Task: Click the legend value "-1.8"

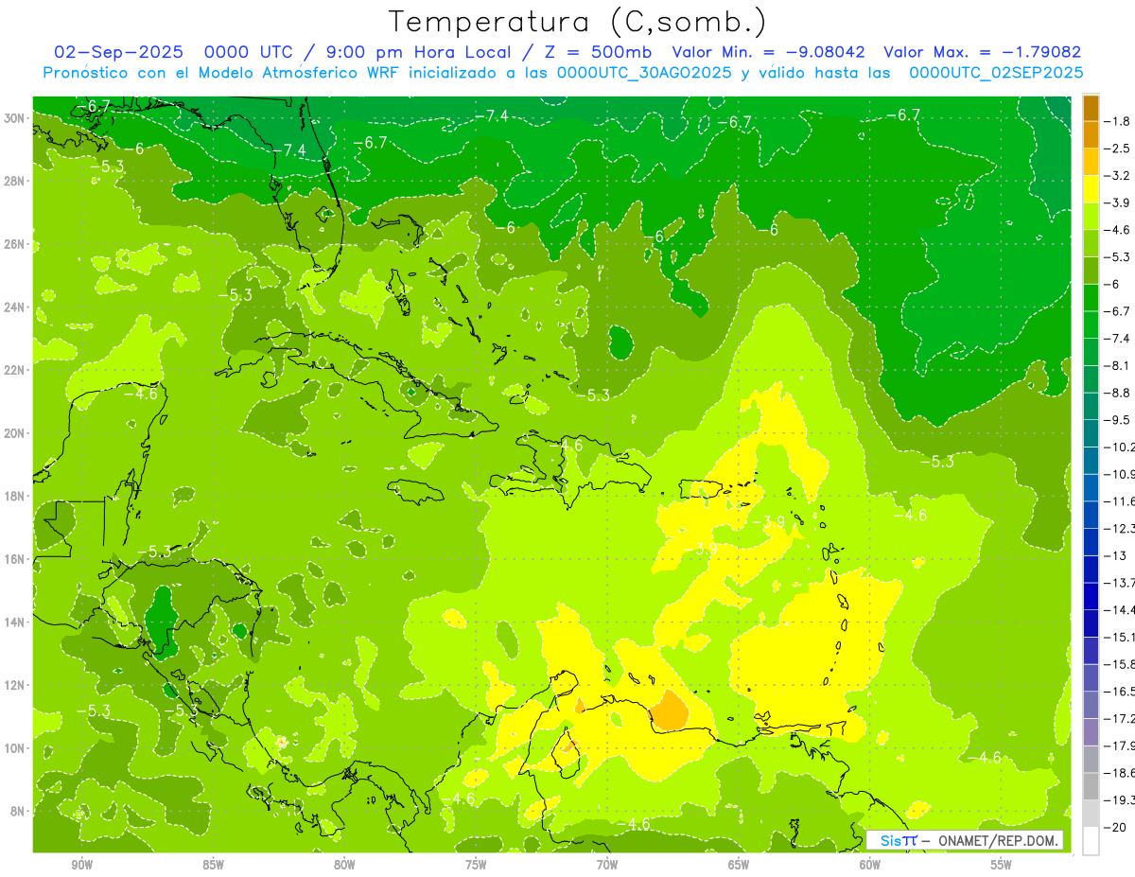Action: (x=1119, y=121)
